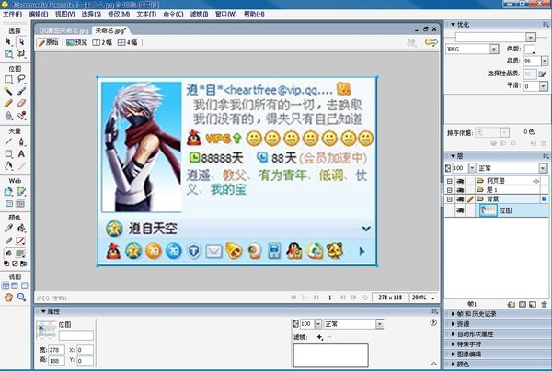Toggle hide slices and hotspots button
Screen dimensions: 552x371
[x=9, y=204]
